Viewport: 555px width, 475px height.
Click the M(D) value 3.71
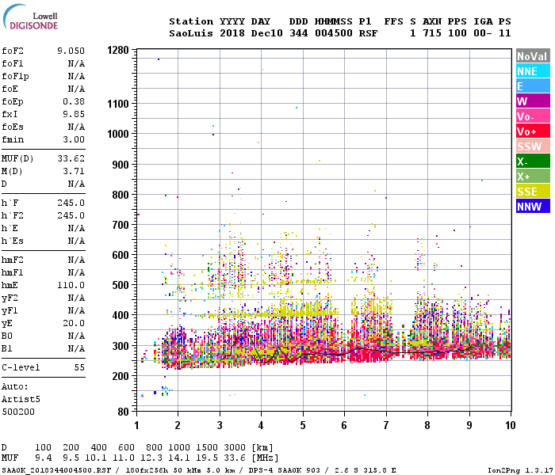[74, 171]
